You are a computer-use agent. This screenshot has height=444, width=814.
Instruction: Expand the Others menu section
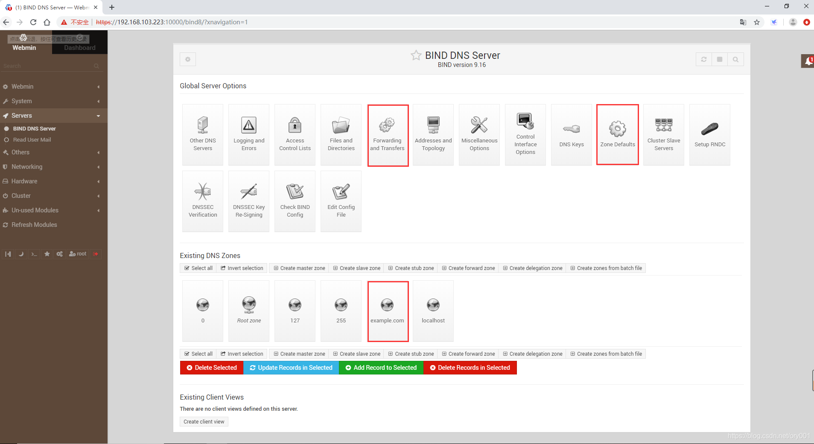coord(54,152)
